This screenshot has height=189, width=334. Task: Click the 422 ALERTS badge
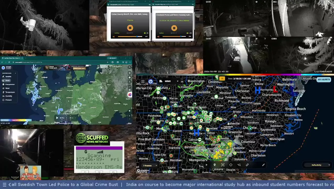pos(323,80)
